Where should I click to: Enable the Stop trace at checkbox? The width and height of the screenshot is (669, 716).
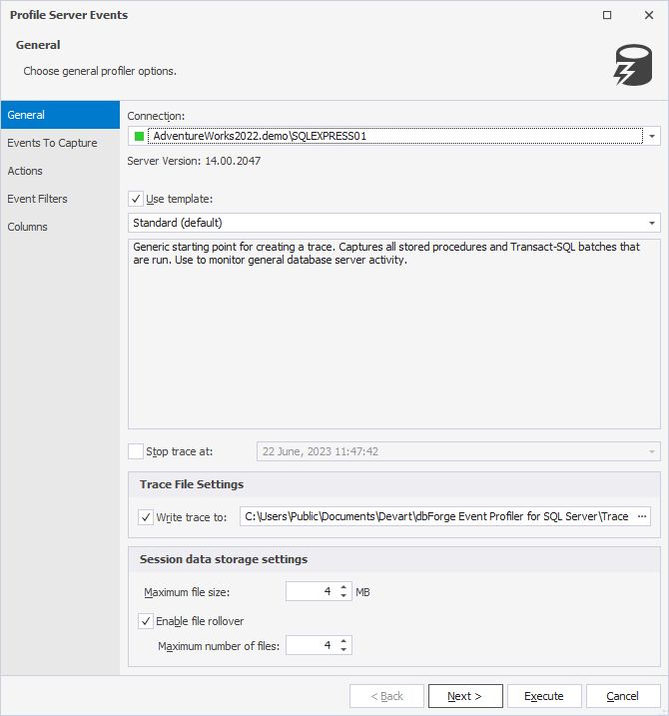tap(136, 451)
